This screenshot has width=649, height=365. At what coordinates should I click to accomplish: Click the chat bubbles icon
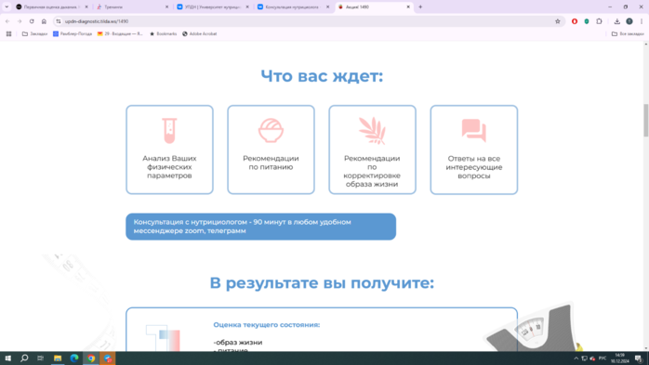[474, 131]
